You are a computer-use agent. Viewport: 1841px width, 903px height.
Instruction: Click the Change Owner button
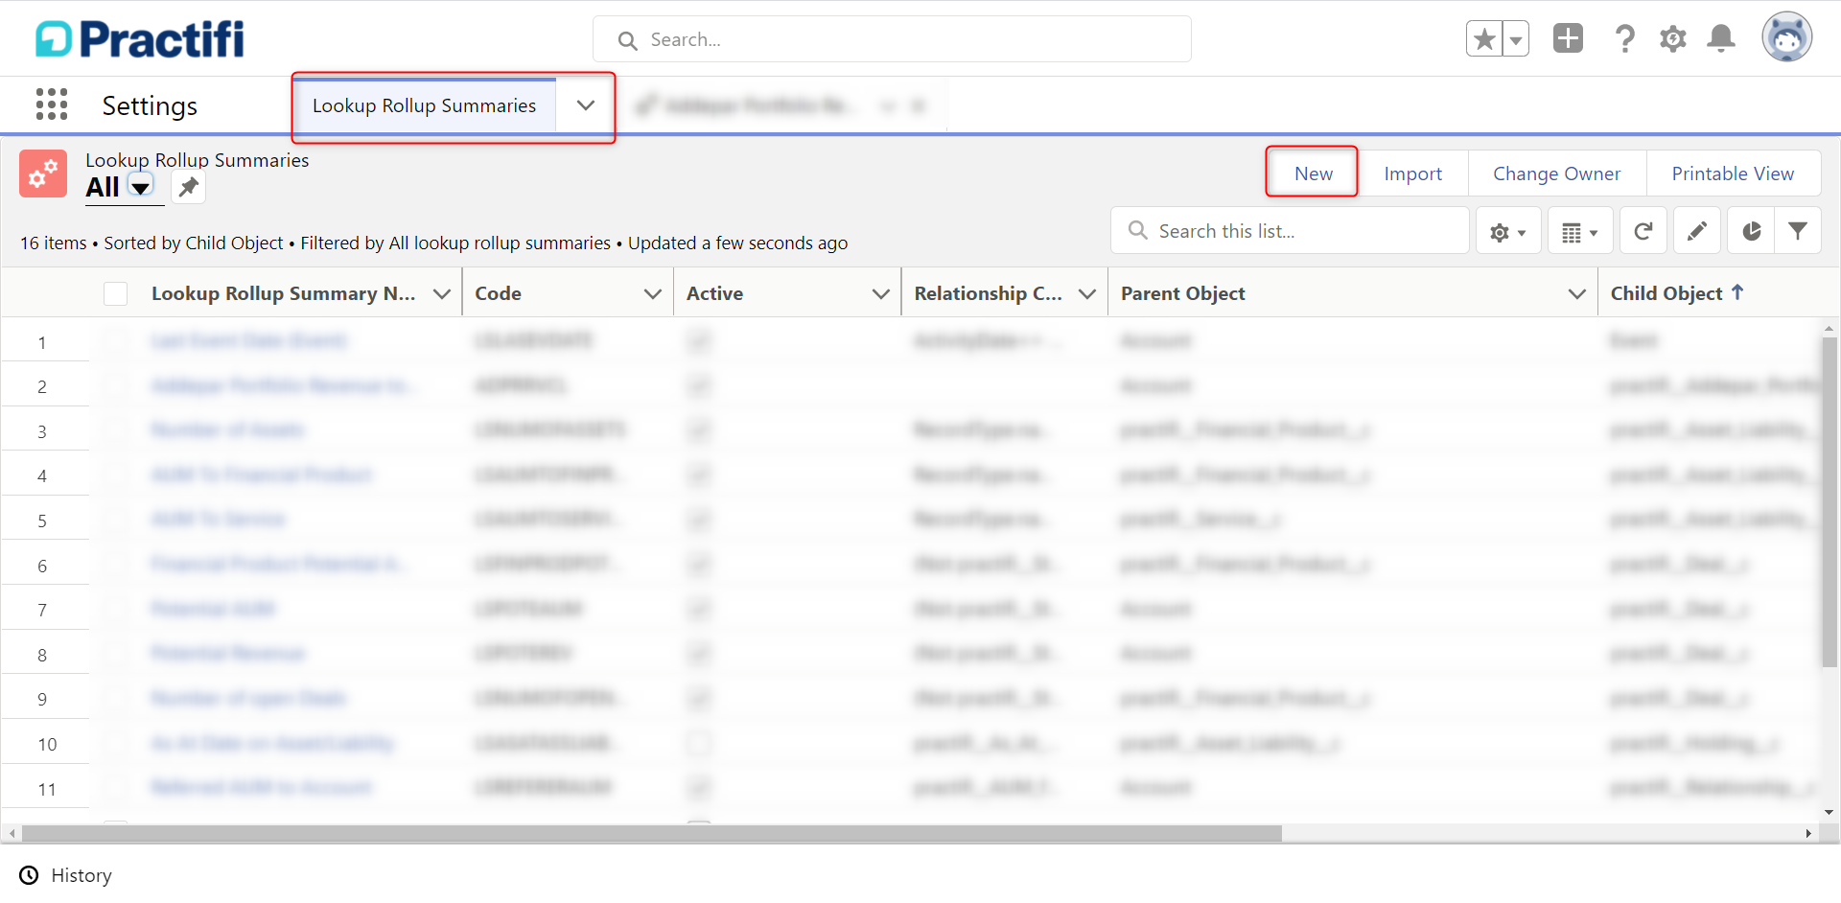point(1556,174)
